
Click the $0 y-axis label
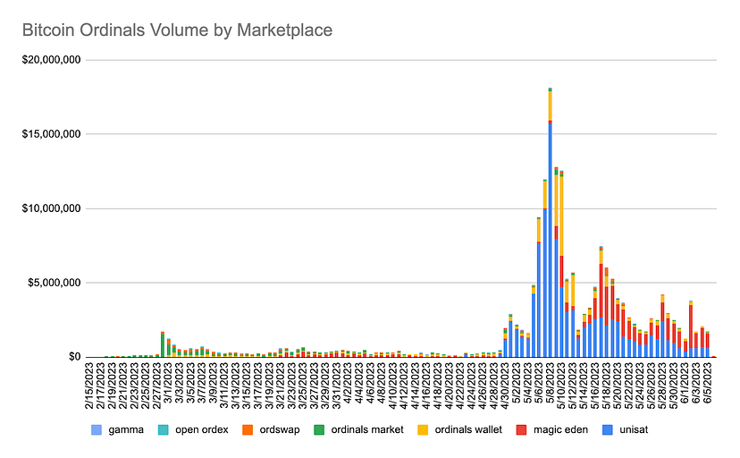click(74, 357)
